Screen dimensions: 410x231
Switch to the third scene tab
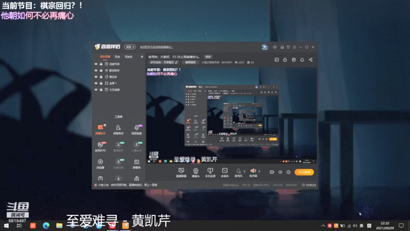129,56
